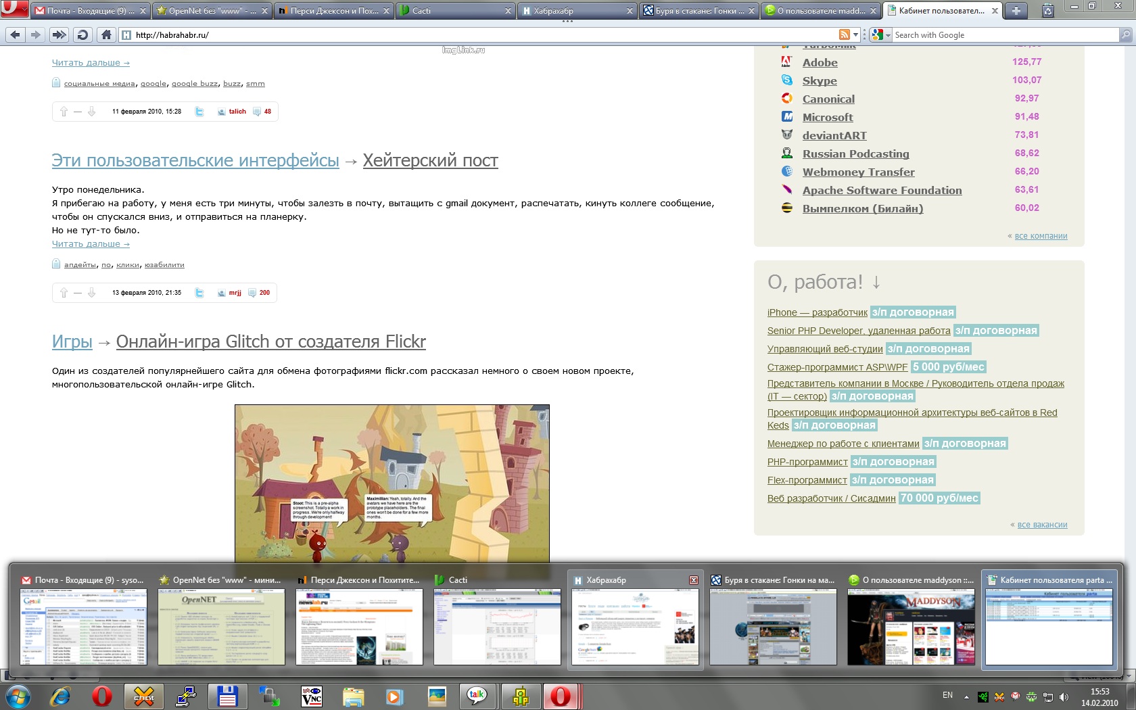Open user profile talich
This screenshot has width=1136, height=710.
click(x=237, y=112)
